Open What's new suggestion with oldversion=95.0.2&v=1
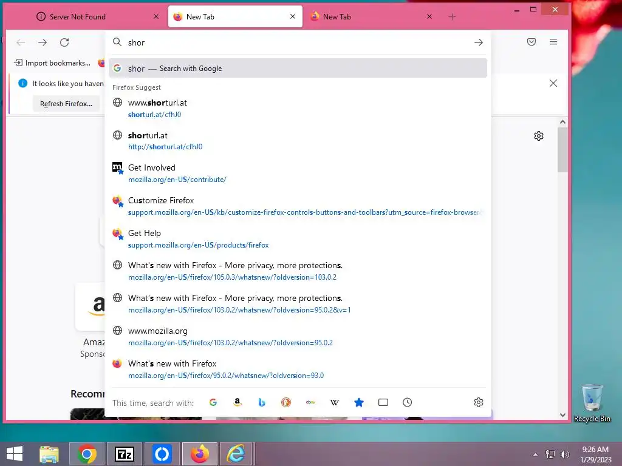Screen dimensions: 622x466 298,304
